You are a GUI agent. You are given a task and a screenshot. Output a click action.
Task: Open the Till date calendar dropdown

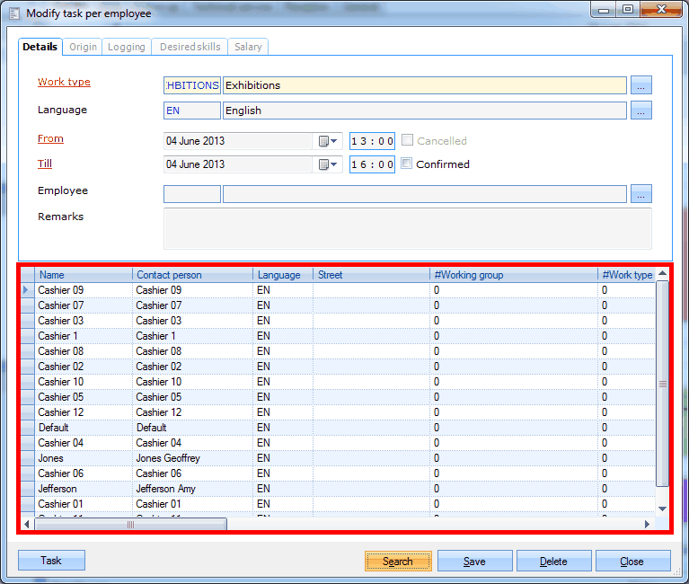point(328,164)
